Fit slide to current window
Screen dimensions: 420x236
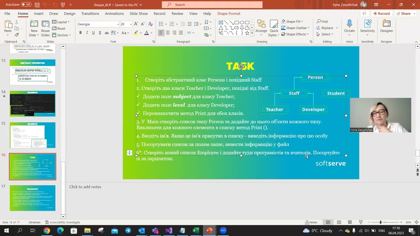click(416, 222)
